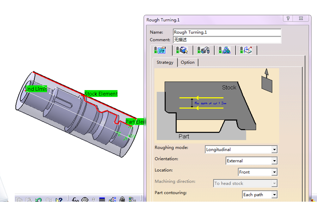
Task: Click the Max depth of cut label
Action: [210, 103]
